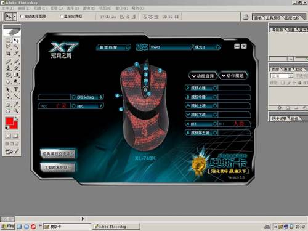Open the 滚轮下滚 function dropdown
This screenshot has height=231, width=308.
pyautogui.click(x=215, y=115)
